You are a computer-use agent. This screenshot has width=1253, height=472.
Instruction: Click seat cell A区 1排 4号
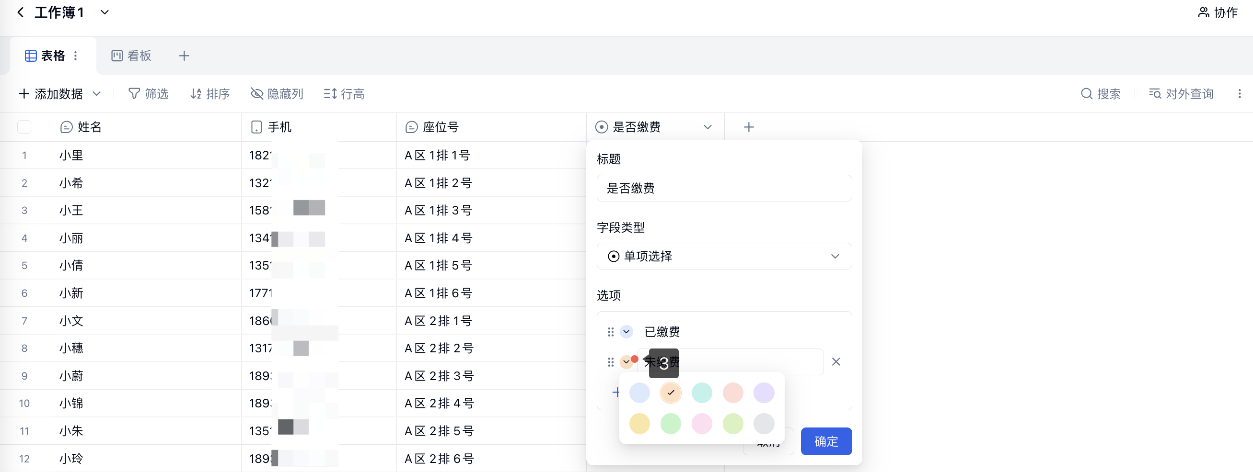(491, 238)
